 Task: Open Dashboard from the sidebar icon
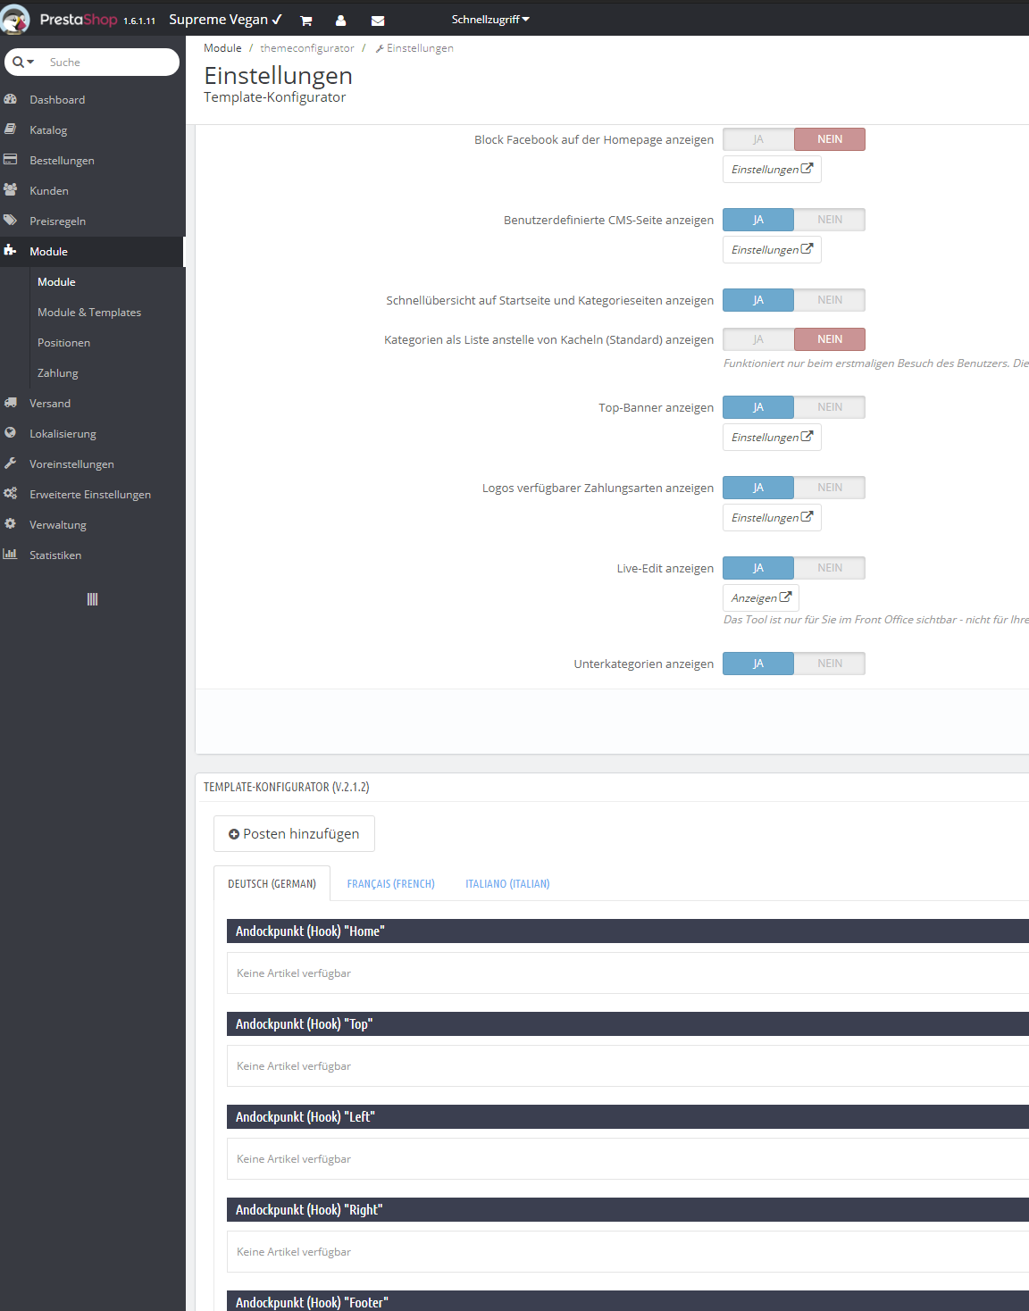click(x=11, y=99)
